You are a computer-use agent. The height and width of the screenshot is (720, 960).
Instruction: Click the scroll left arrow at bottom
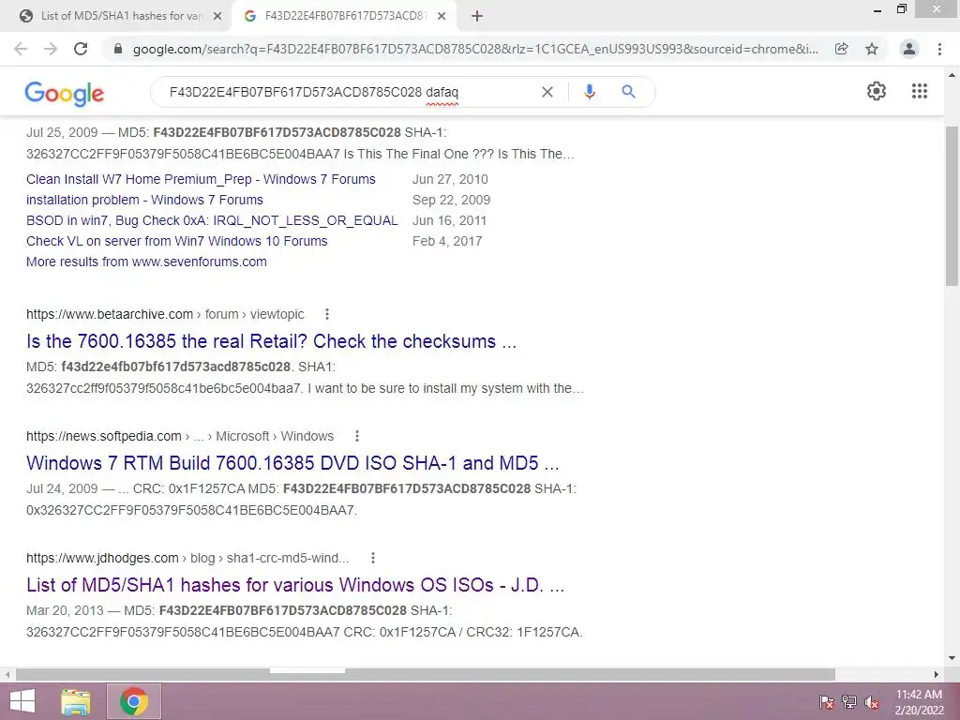7,674
